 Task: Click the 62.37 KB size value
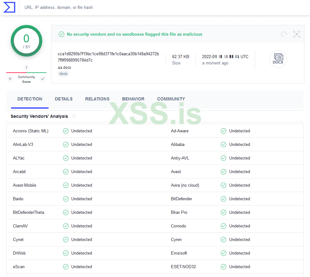pos(181,57)
